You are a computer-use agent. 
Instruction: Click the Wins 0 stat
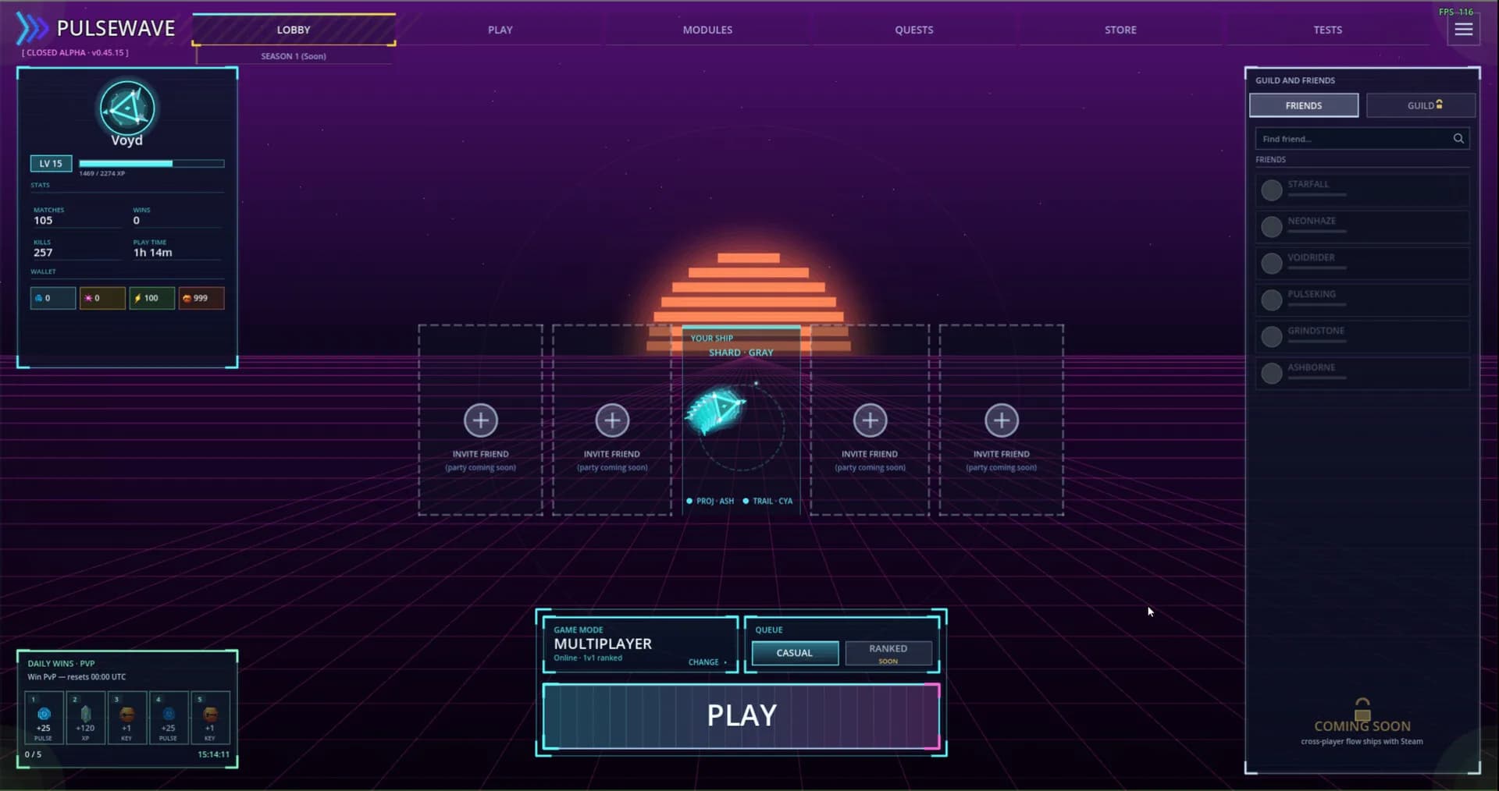point(176,216)
